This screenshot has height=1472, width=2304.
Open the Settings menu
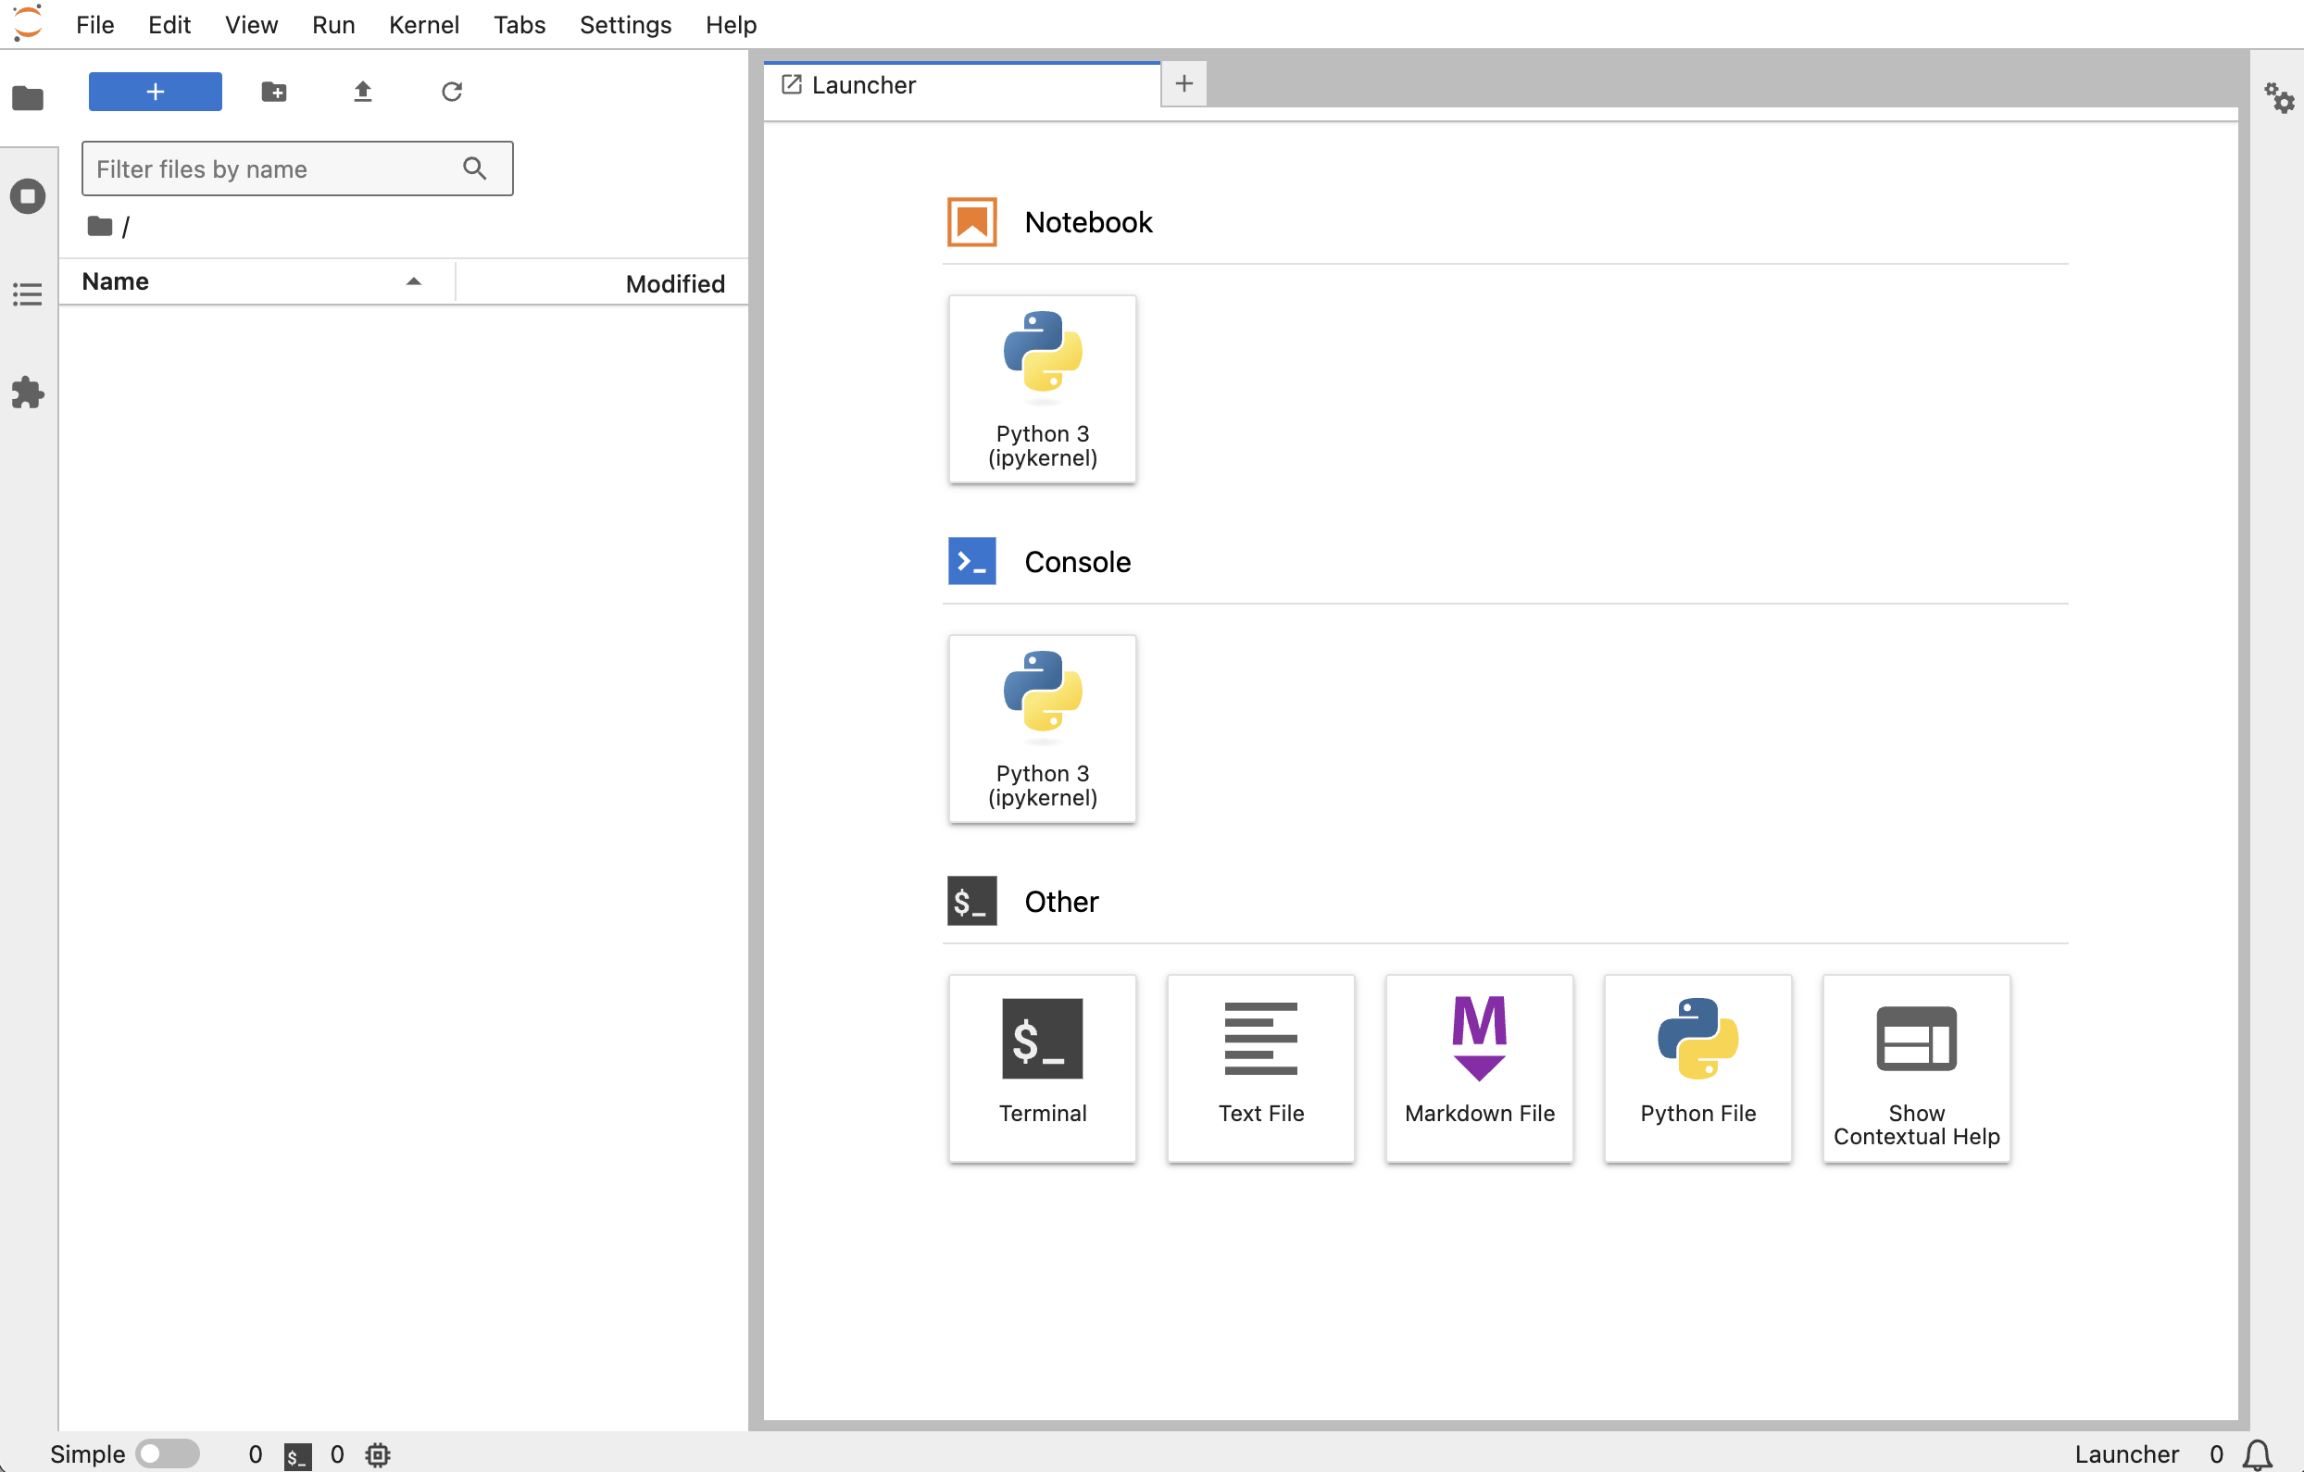(625, 25)
